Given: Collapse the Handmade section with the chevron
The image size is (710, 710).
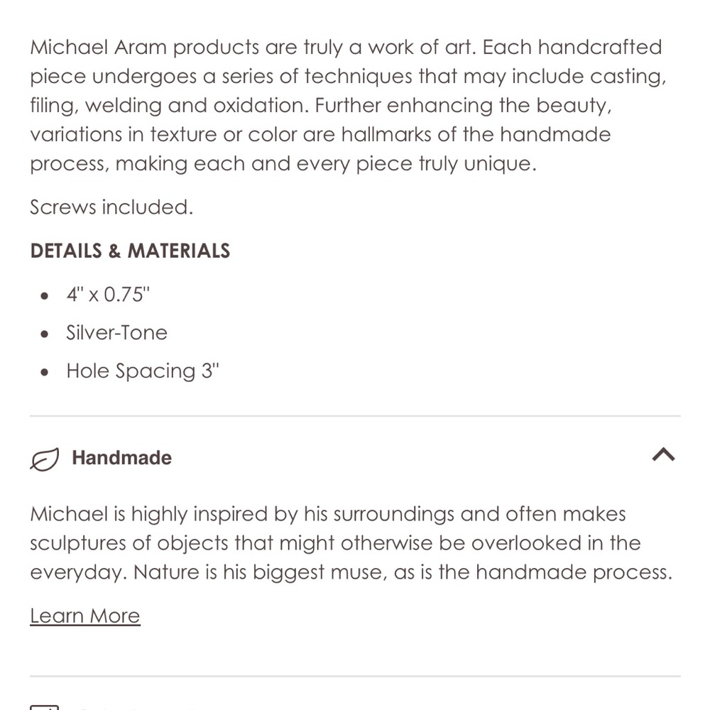Looking at the screenshot, I should [663, 454].
